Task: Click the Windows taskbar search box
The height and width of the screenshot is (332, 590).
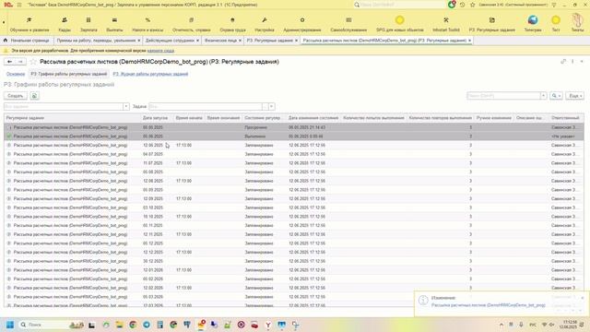Action: pos(52,325)
